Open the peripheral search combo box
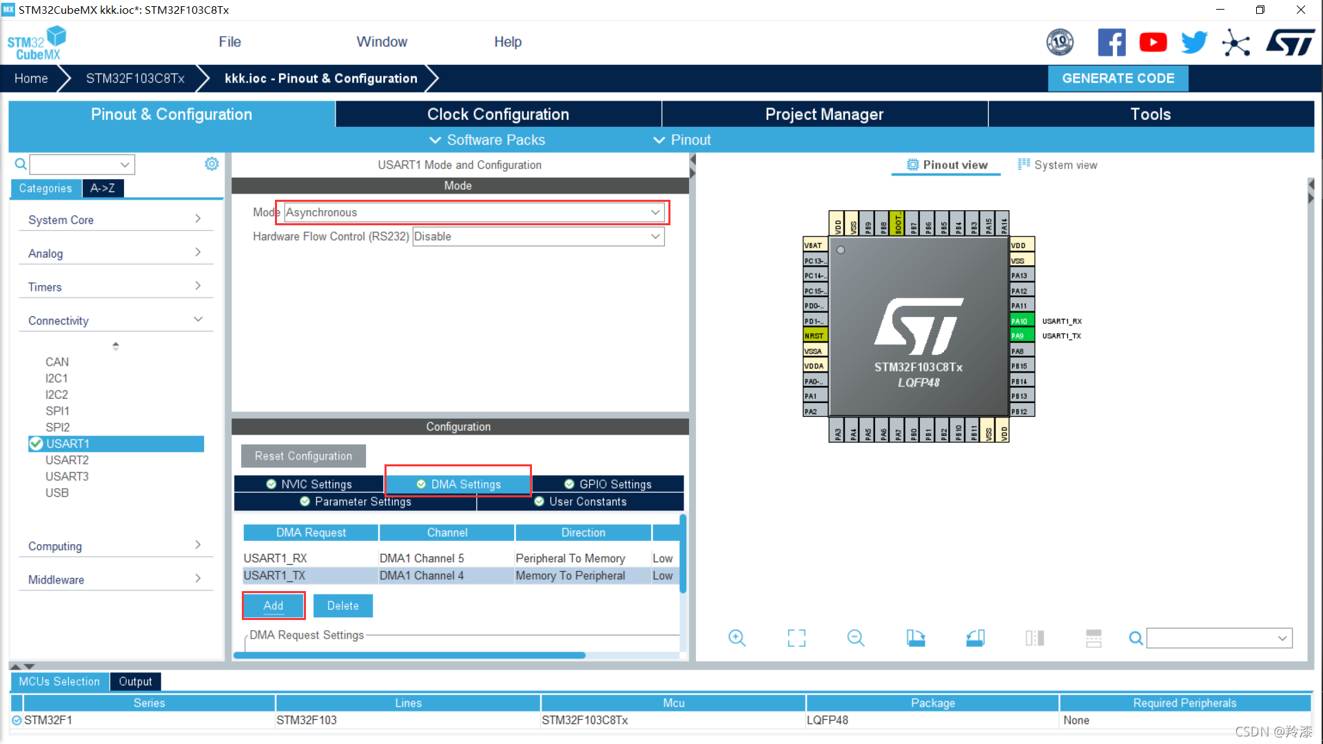Viewport: 1323px width, 744px height. point(82,164)
